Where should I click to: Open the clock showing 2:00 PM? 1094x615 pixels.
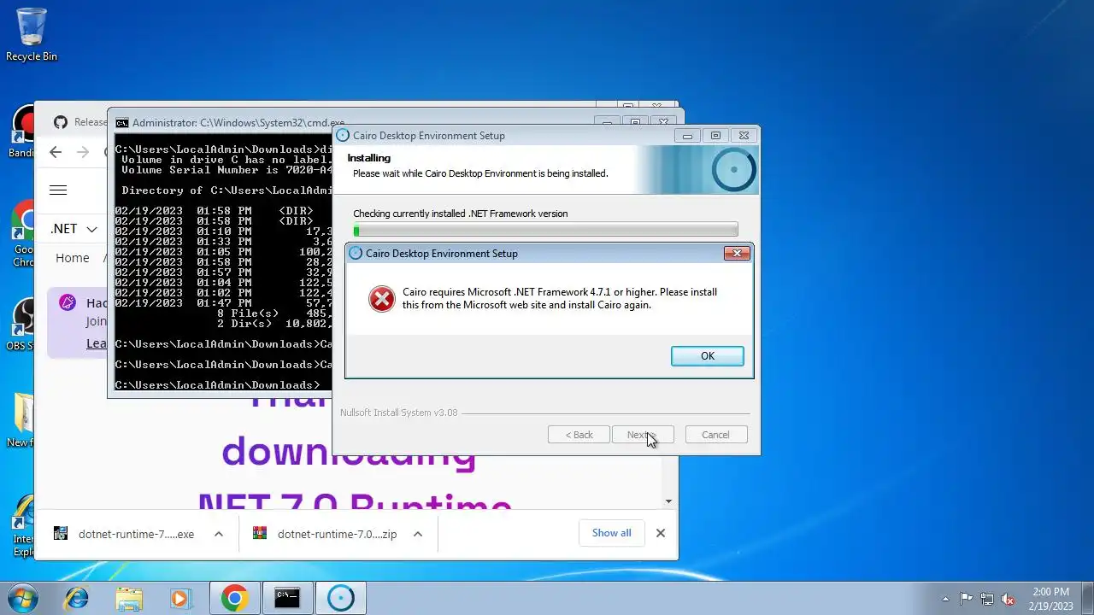[x=1050, y=598]
